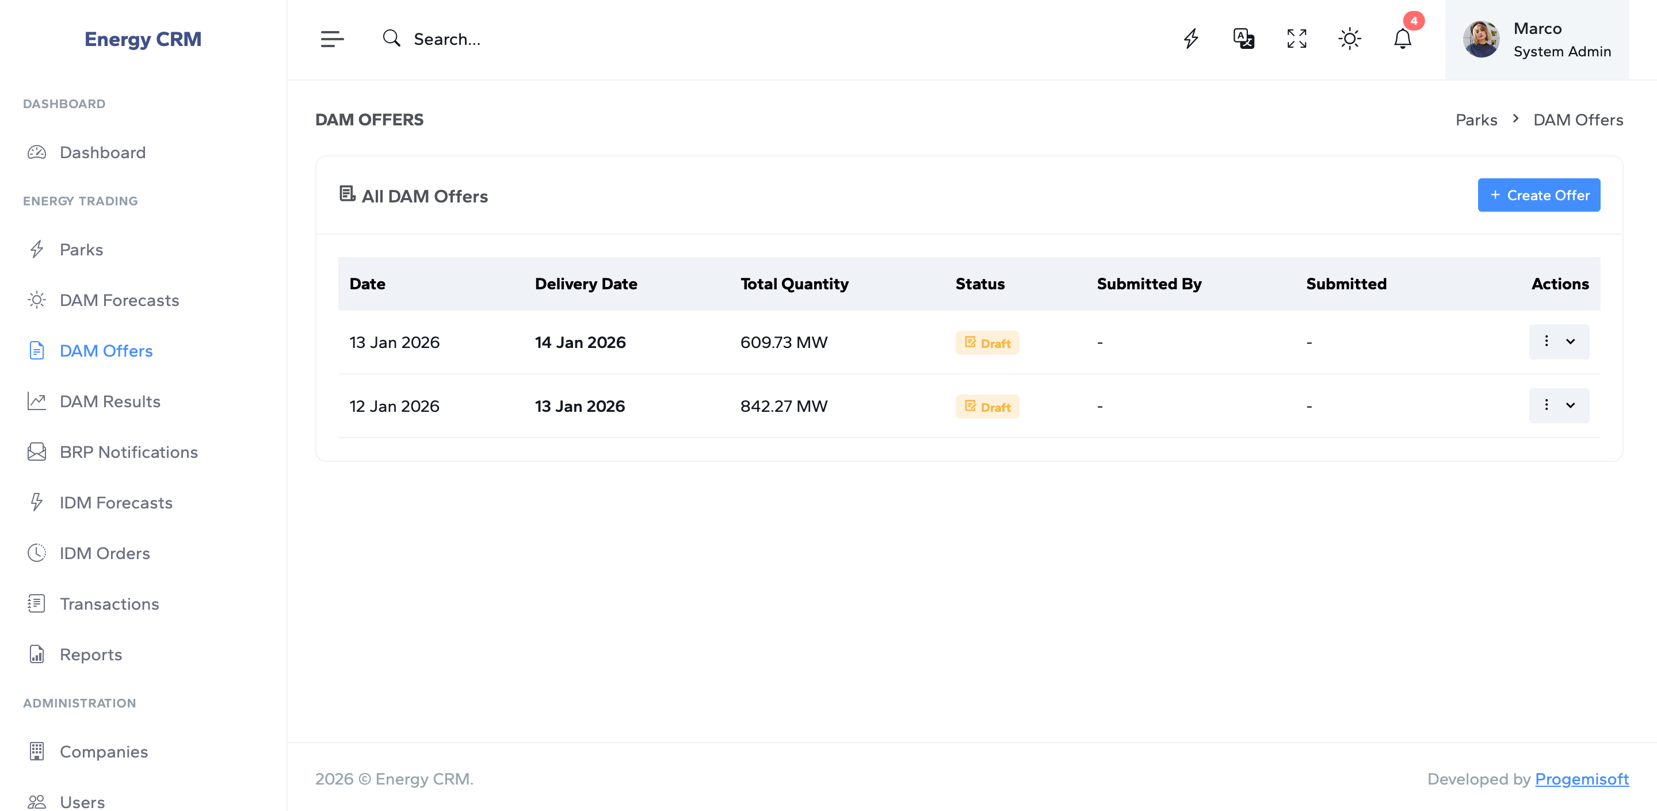Expand actions for 13 Jan 2026 delivery offer
The width and height of the screenshot is (1657, 811).
[x=1558, y=405]
